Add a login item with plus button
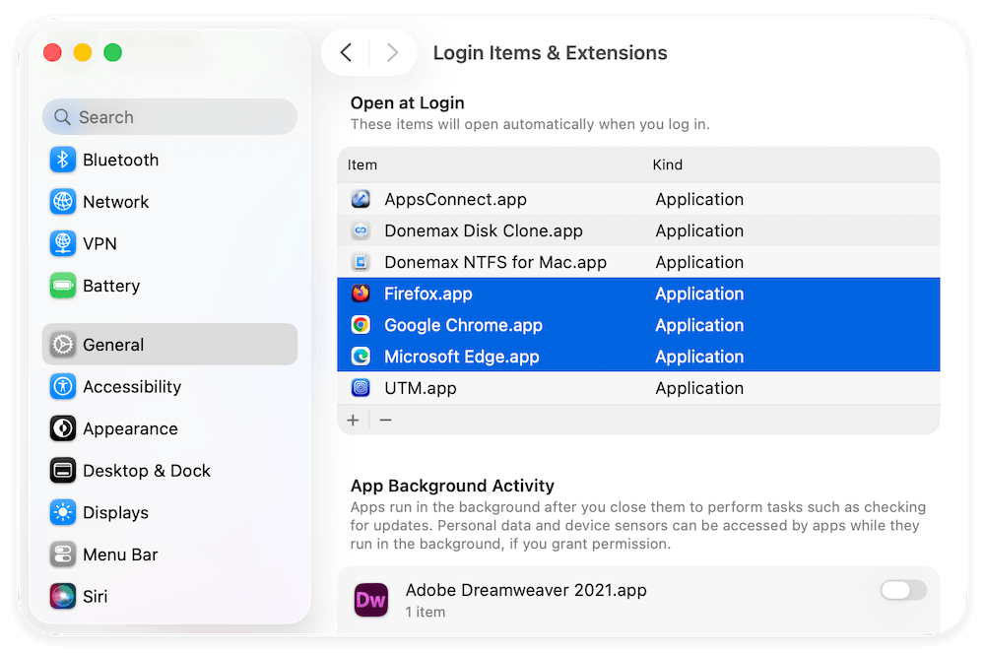This screenshot has height=653, width=985. pyautogui.click(x=353, y=420)
